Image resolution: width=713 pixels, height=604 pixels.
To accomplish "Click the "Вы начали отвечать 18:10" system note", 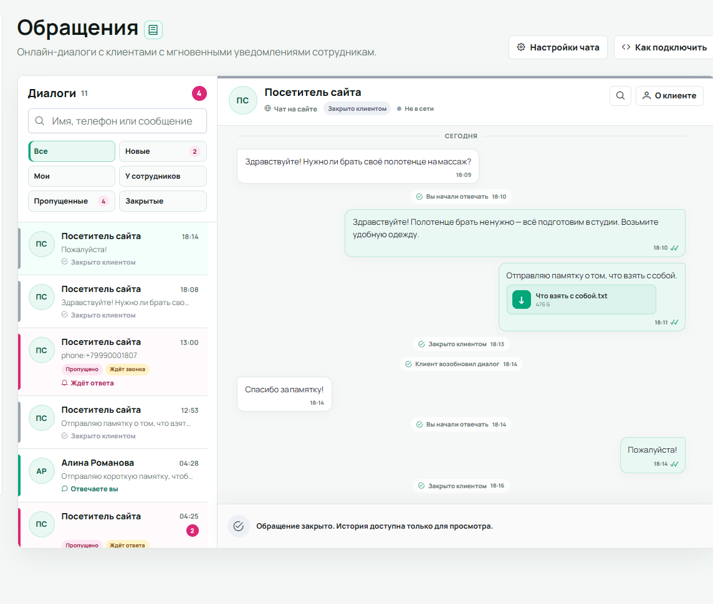I will coord(461,197).
